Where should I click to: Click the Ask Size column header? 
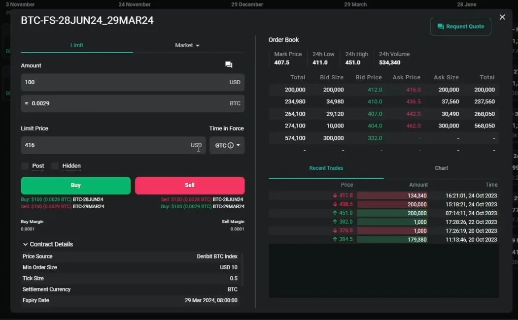[x=446, y=77]
